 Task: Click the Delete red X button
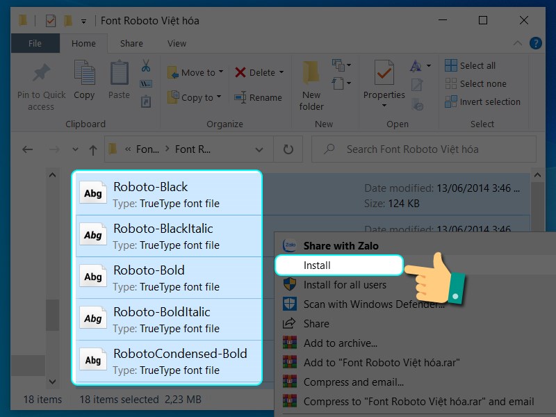click(x=240, y=72)
